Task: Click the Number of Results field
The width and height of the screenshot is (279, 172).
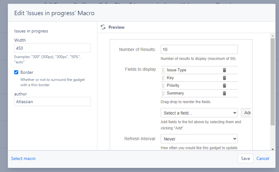Action: pos(199,49)
